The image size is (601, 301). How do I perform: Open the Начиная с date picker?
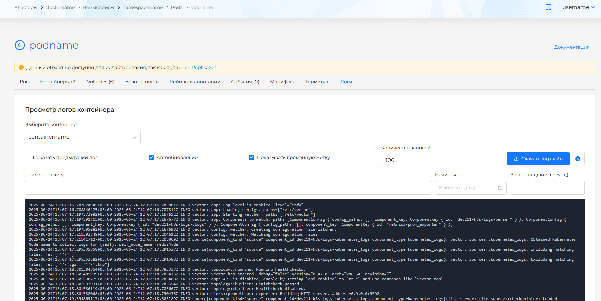pos(467,188)
